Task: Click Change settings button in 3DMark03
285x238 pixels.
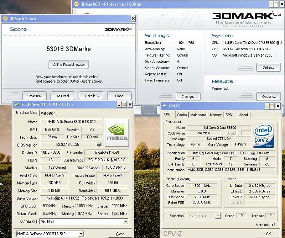Action: click(x=188, y=96)
